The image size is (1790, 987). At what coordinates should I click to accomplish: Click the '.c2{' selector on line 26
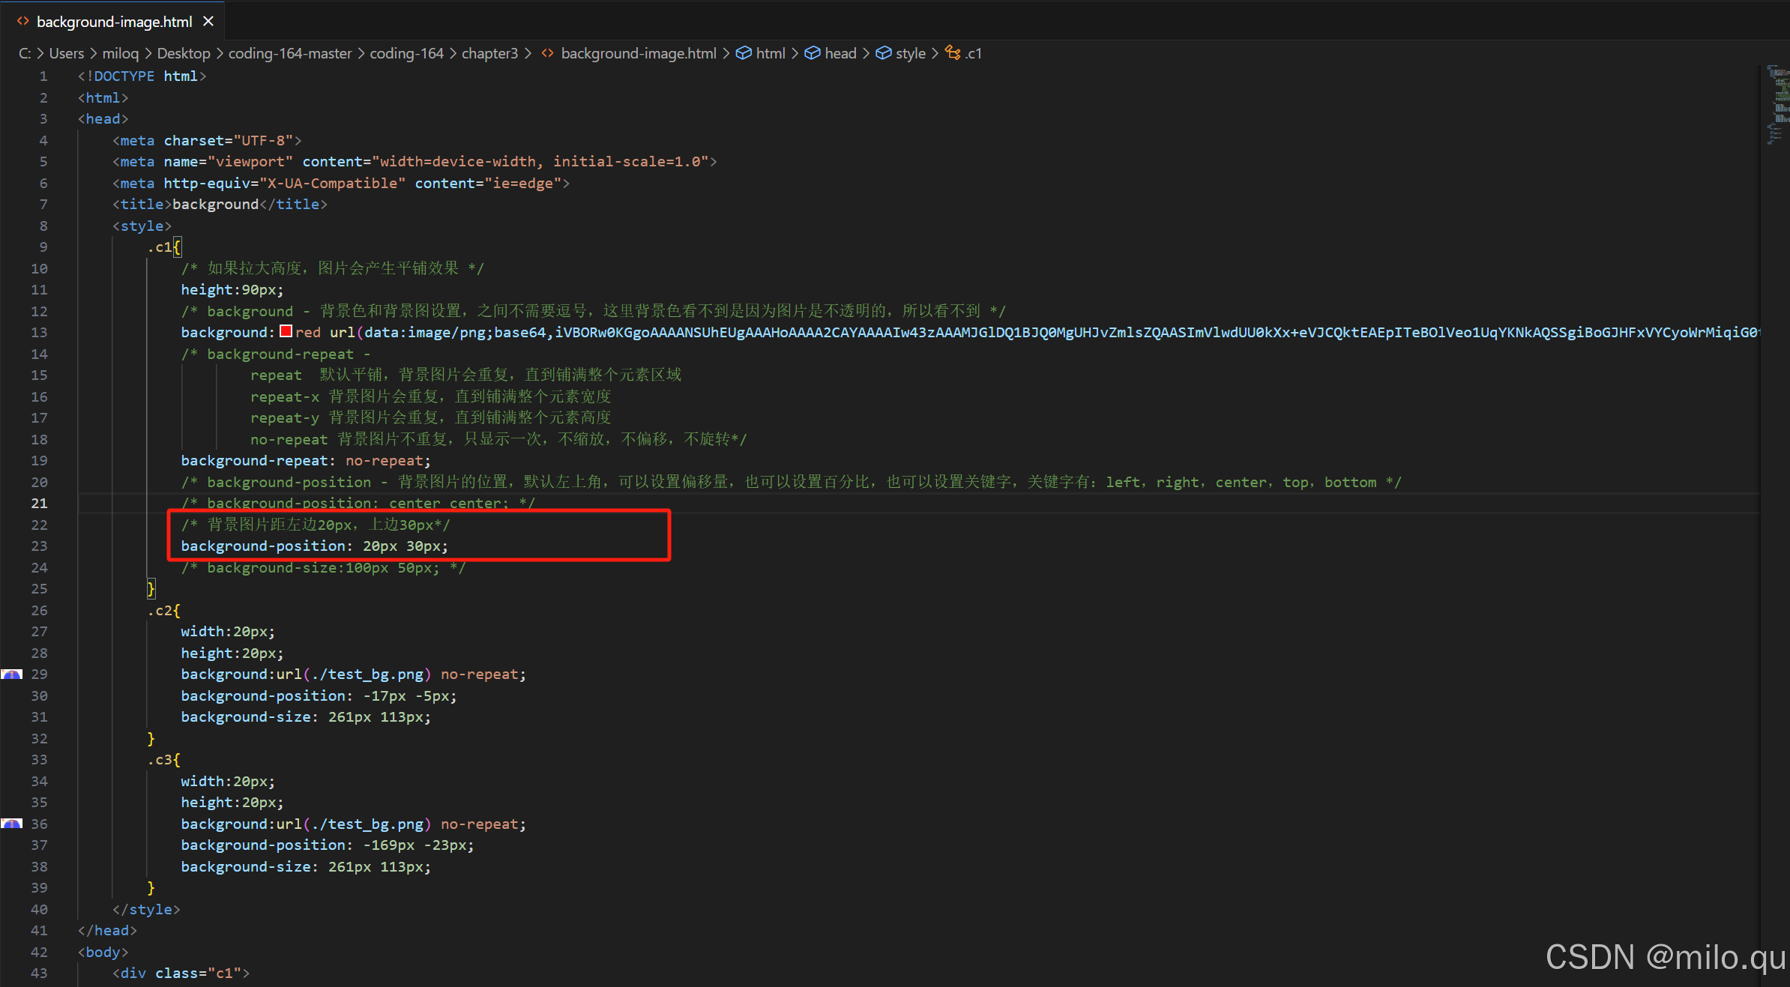pos(164,610)
